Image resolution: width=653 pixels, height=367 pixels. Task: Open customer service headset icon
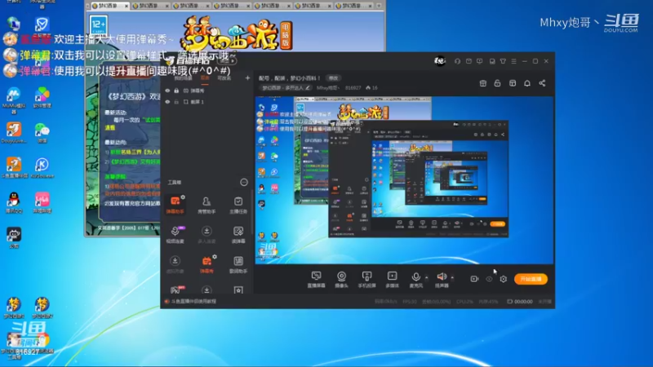tap(457, 61)
